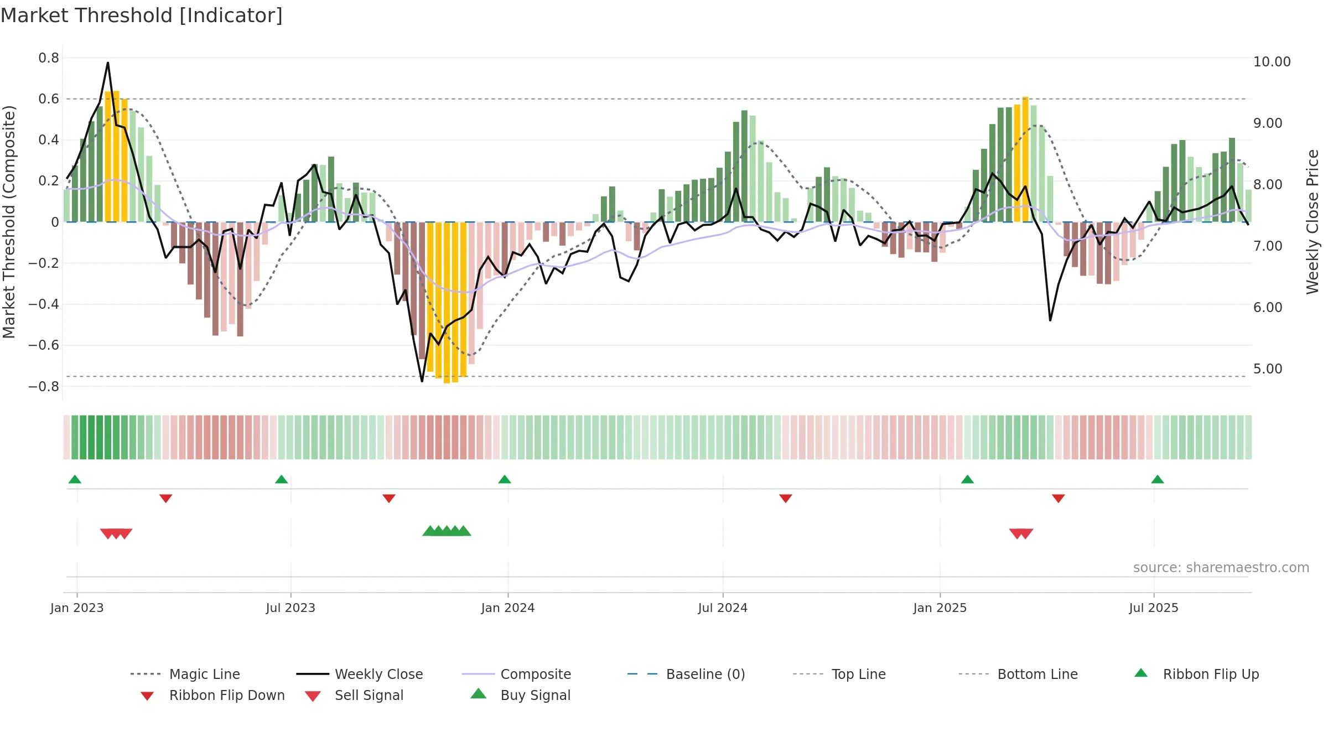Viewport: 1328px width, 747px height.
Task: Click the Market Threshold (Composite) axis title
Action: point(9,221)
